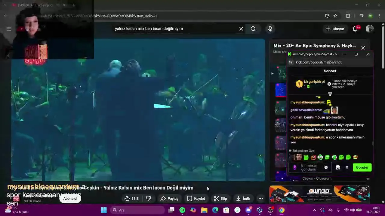
Task: Open Microsoft Edge from the taskbar
Action: pos(215,210)
